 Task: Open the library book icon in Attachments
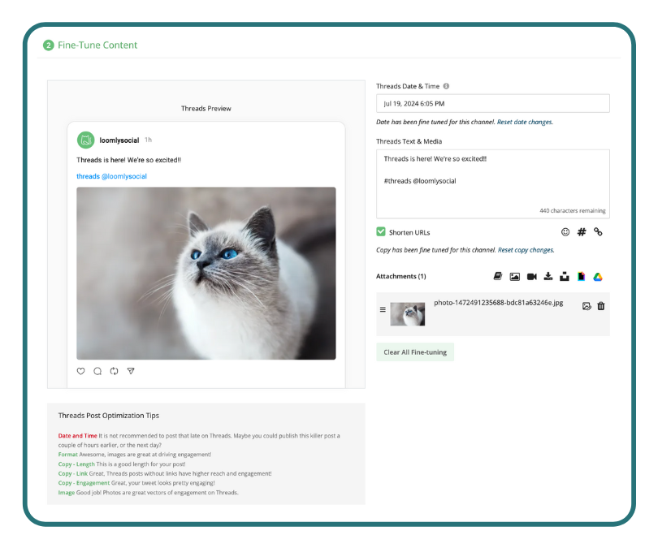tap(498, 277)
